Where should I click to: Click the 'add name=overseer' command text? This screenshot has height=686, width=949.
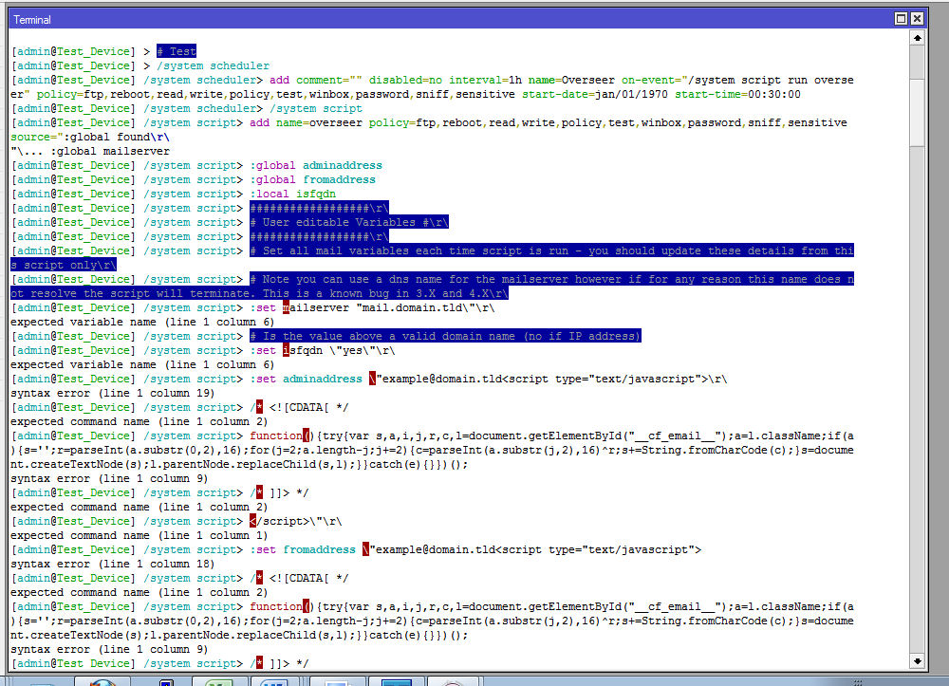point(306,122)
